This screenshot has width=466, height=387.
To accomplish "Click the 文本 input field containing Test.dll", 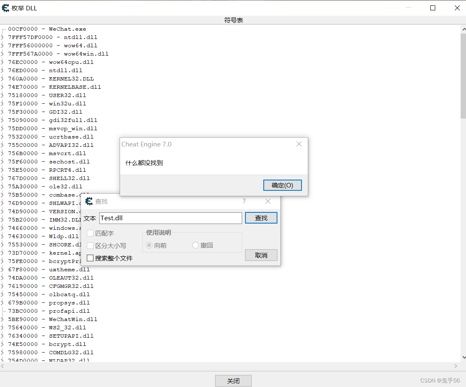I will pyautogui.click(x=171, y=218).
